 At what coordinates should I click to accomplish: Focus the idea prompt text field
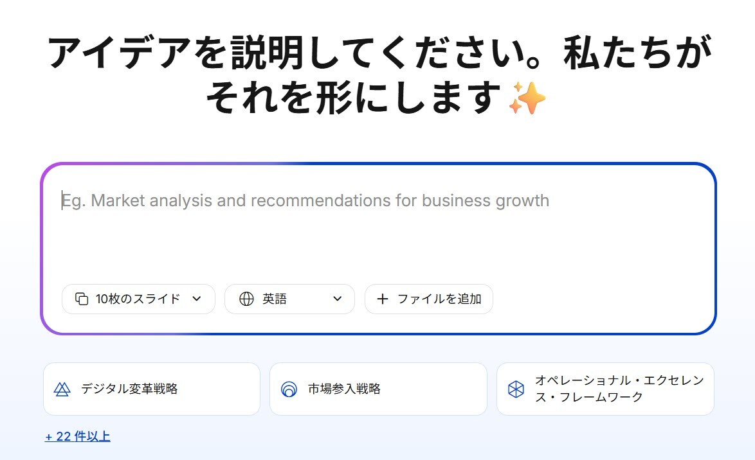point(378,238)
